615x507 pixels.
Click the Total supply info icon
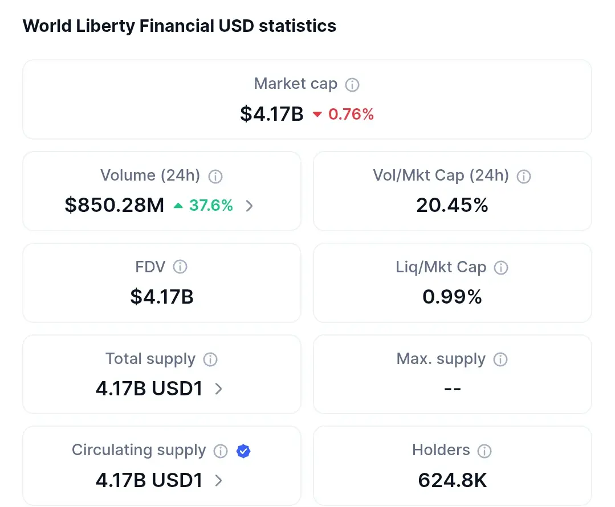click(x=210, y=359)
